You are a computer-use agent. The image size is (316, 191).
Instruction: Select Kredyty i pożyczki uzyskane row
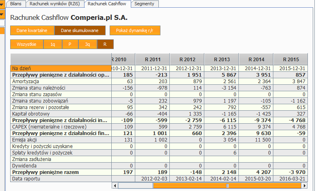61,146
